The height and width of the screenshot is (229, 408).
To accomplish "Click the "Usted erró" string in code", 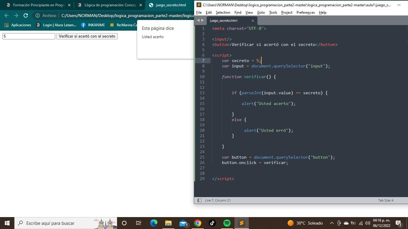I will point(274,130).
